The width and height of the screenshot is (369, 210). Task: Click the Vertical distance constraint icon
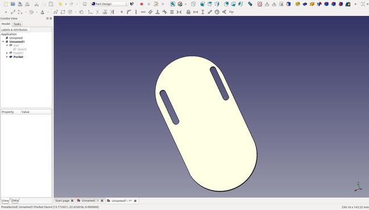pyautogui.click(x=202, y=12)
